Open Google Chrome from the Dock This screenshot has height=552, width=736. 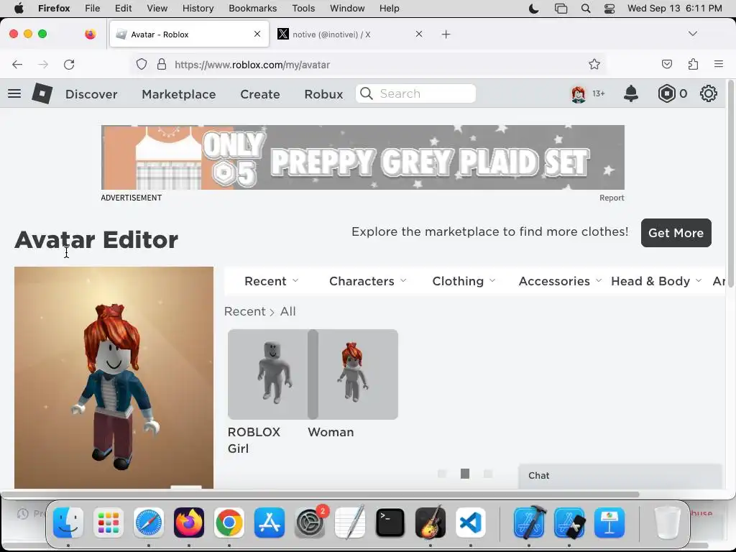click(x=229, y=523)
